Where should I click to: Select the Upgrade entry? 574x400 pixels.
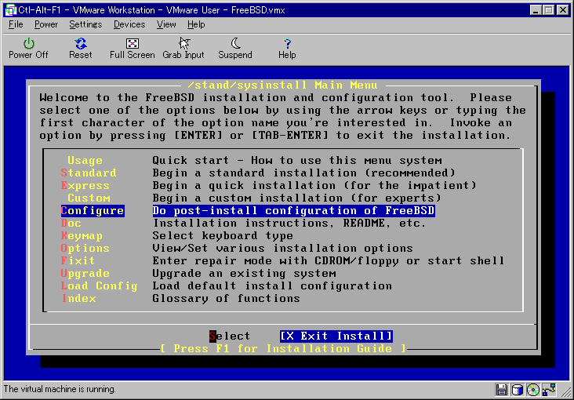(x=85, y=273)
